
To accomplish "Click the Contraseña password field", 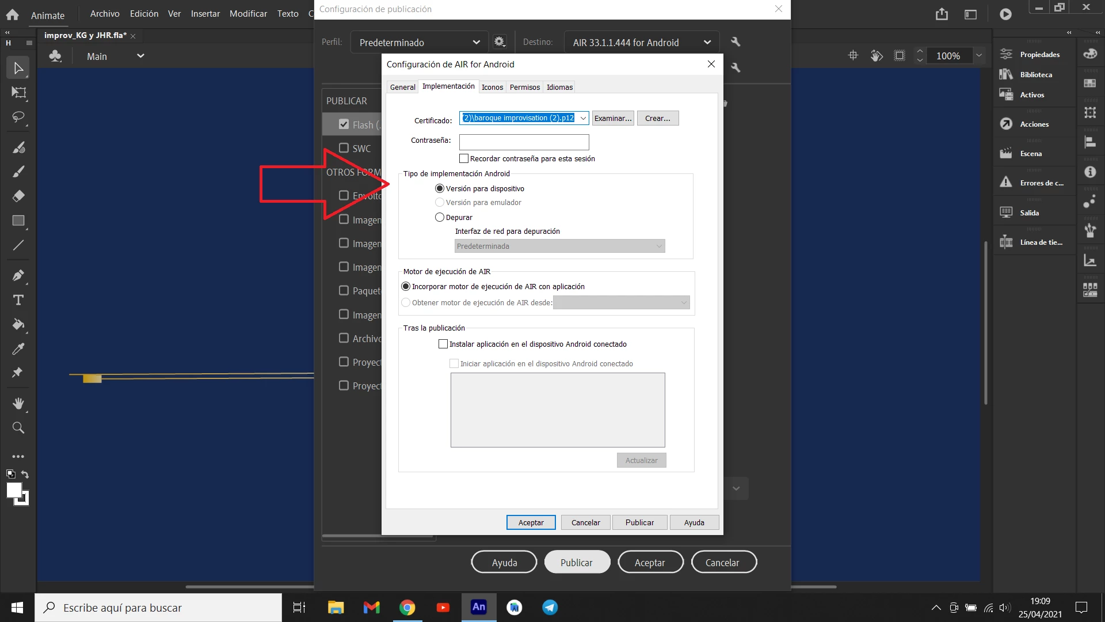I will click(524, 142).
